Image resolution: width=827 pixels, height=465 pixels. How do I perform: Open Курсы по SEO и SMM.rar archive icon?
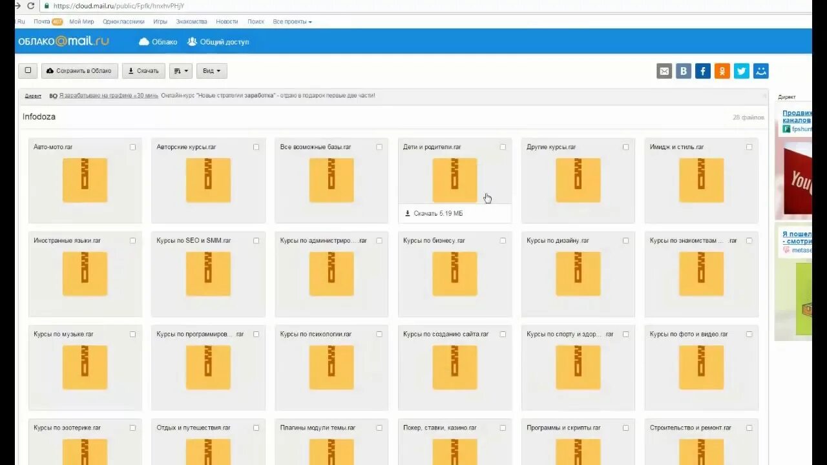[208, 274]
